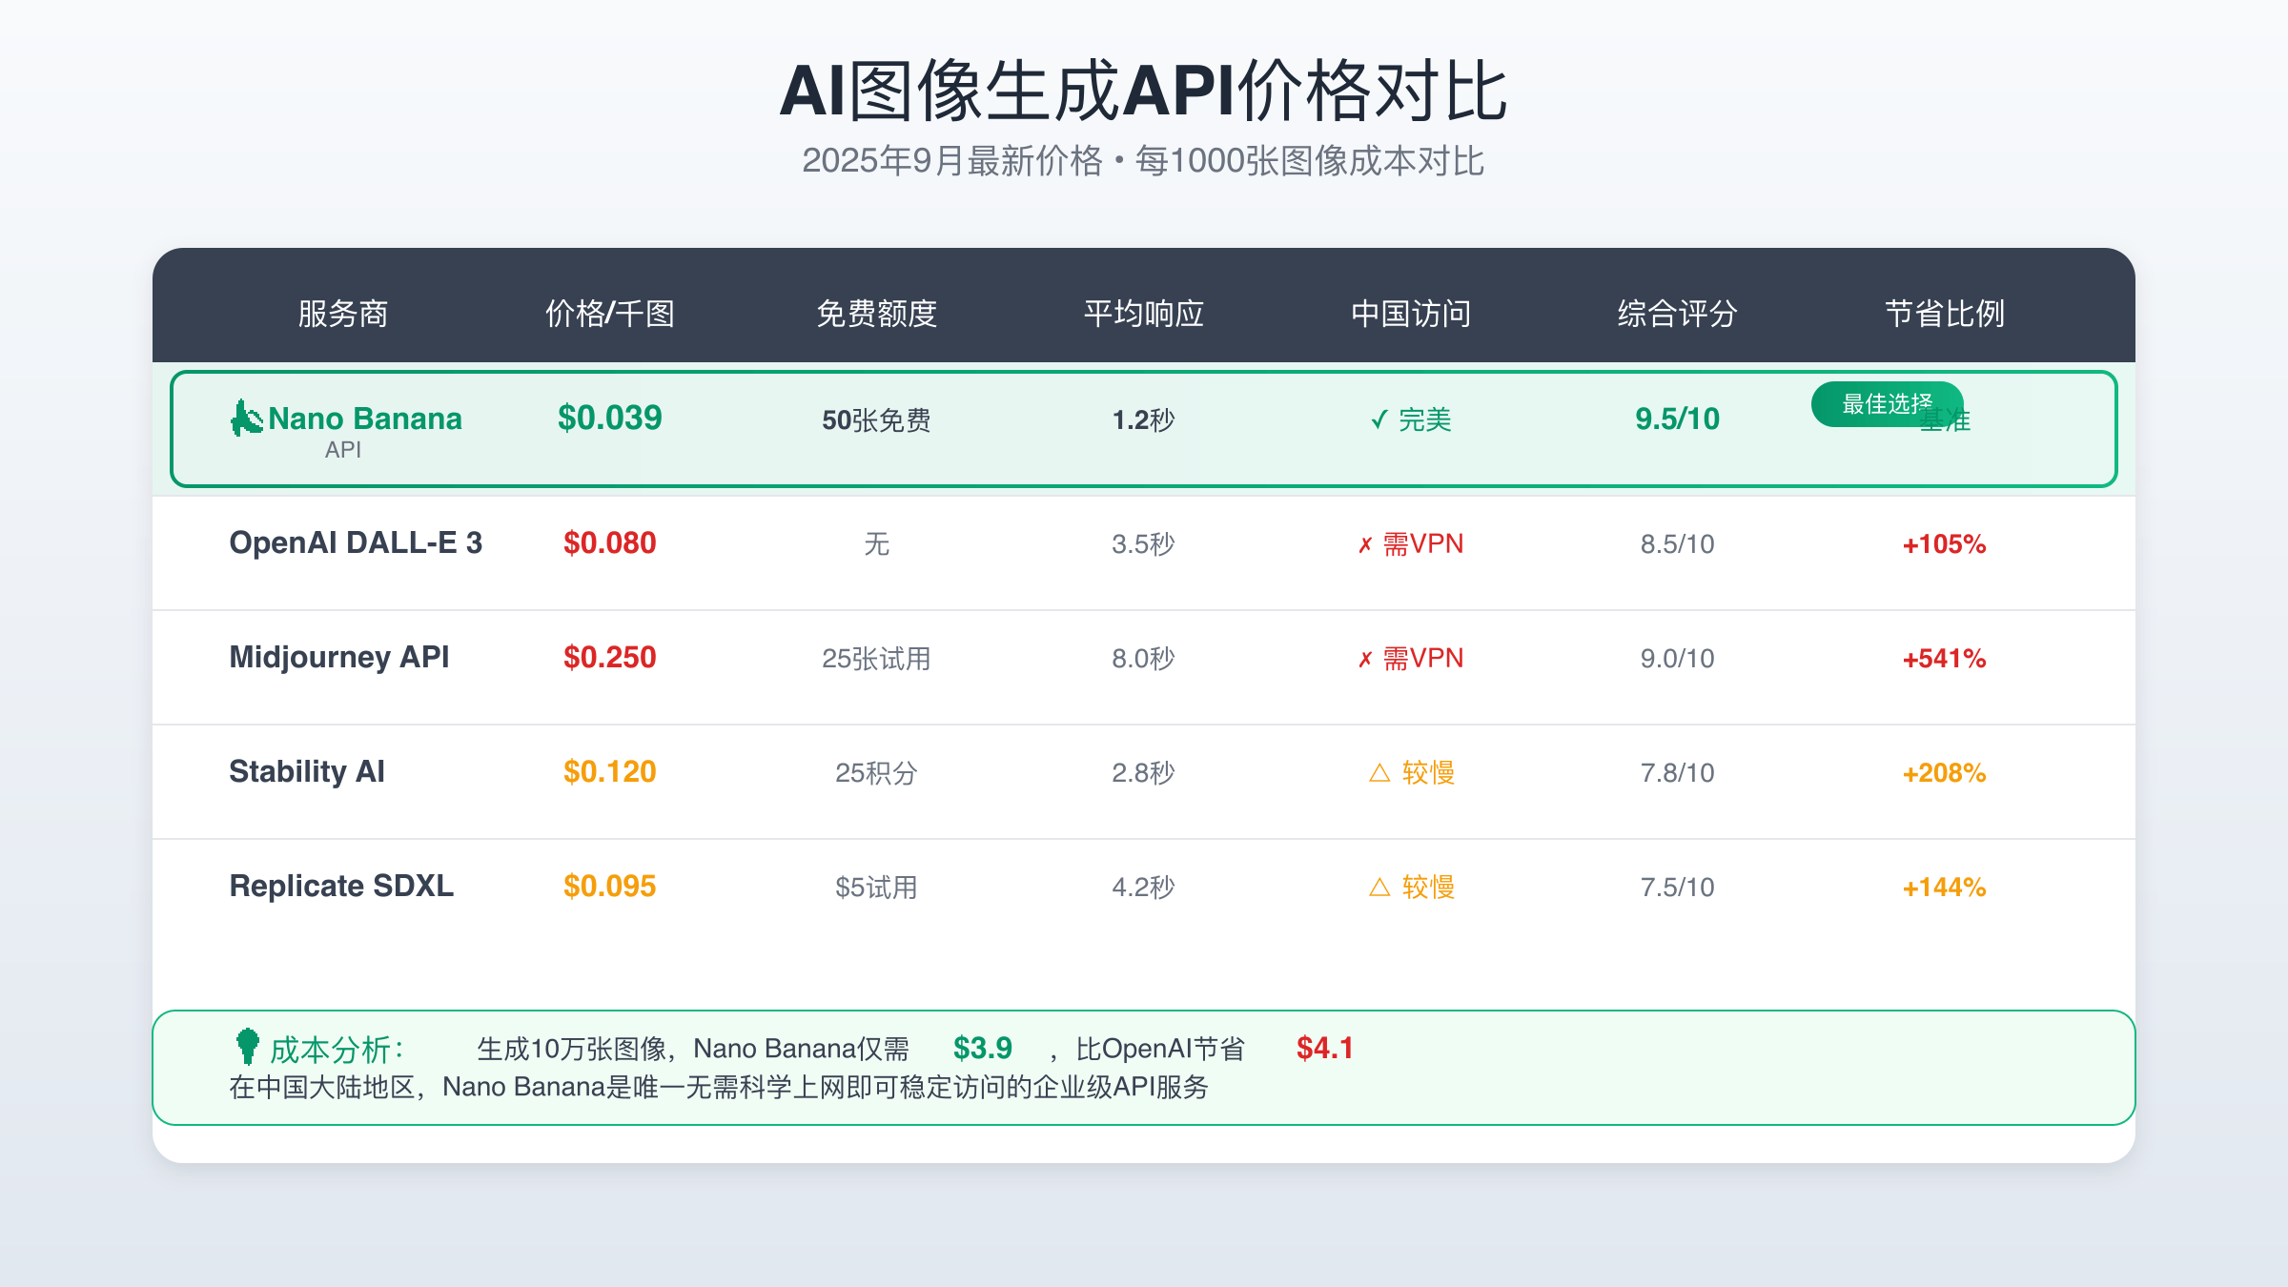Click the lightbulb icon beside 成本分析

coord(248,1047)
